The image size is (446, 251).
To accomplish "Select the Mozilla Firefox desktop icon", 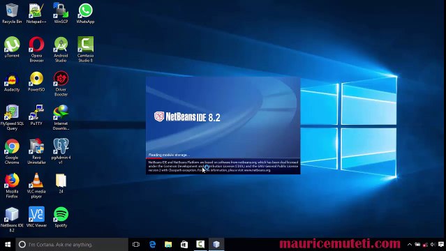I will 12,185.
